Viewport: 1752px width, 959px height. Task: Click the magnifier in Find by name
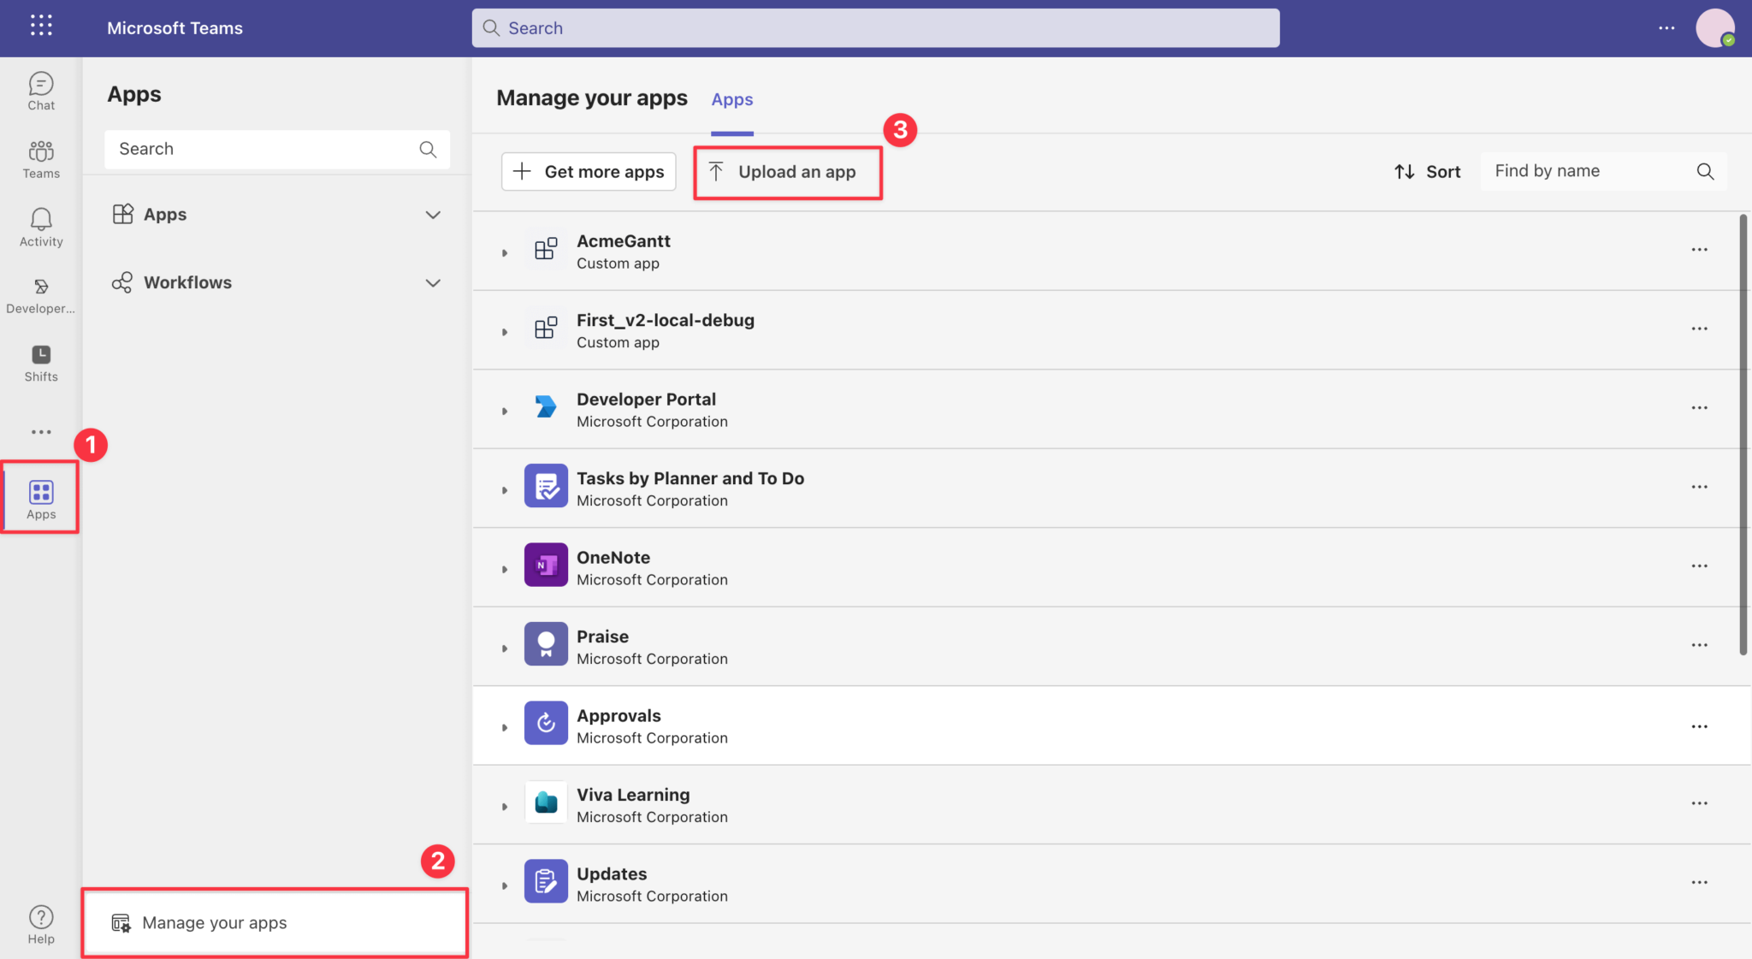(1705, 171)
